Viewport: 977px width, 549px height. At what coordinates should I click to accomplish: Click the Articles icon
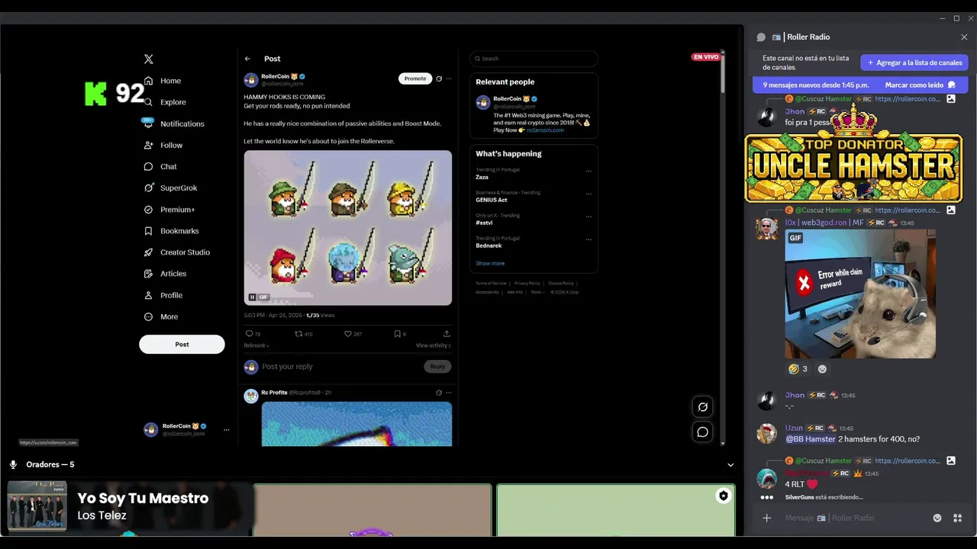pos(149,274)
